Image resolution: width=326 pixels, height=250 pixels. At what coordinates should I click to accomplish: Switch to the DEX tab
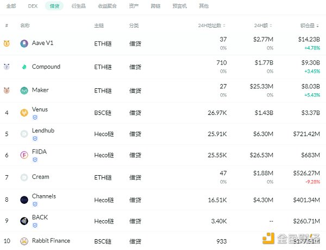[32, 6]
